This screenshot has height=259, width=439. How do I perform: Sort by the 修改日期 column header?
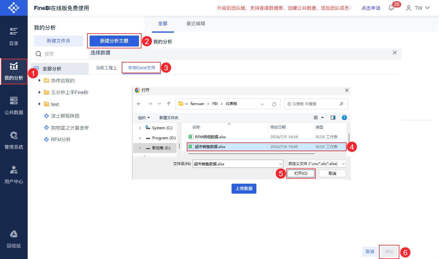click(x=278, y=127)
